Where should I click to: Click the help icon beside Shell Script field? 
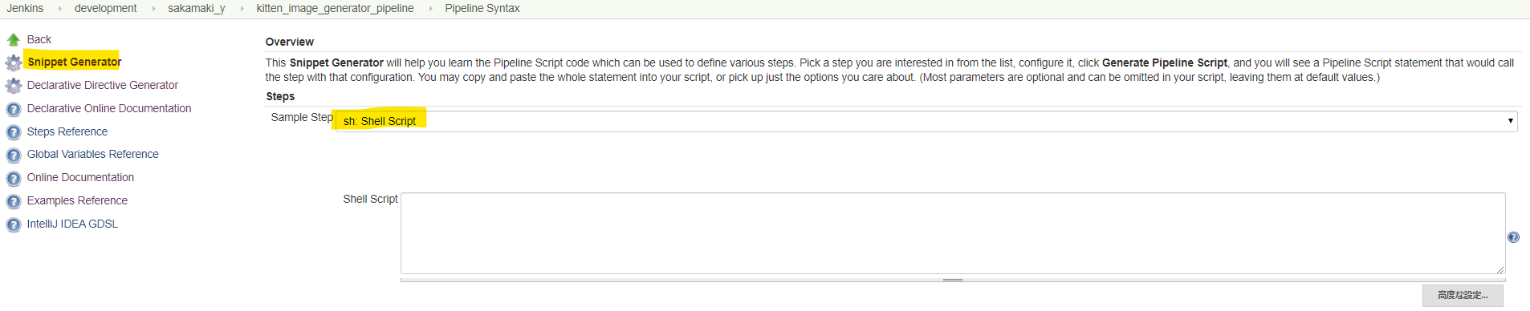coord(1513,237)
